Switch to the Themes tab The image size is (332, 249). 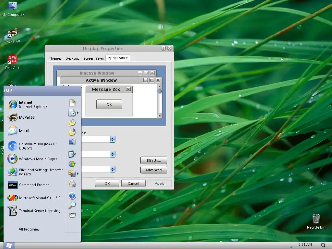click(55, 58)
